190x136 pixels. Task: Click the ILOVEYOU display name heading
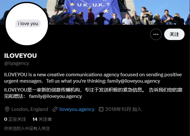coord(20,56)
